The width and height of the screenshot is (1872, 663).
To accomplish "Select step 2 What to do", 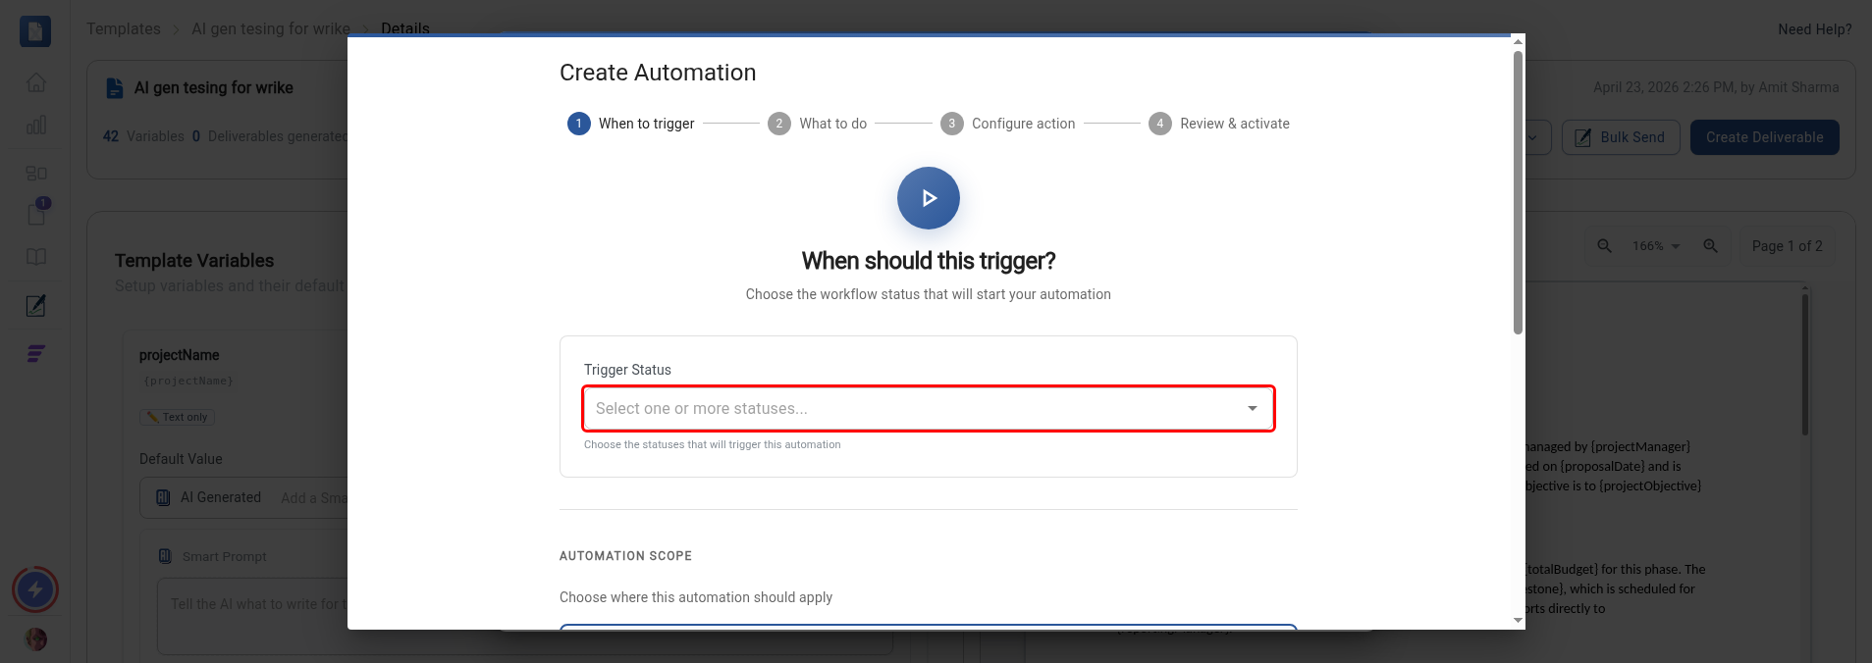I will point(818,124).
